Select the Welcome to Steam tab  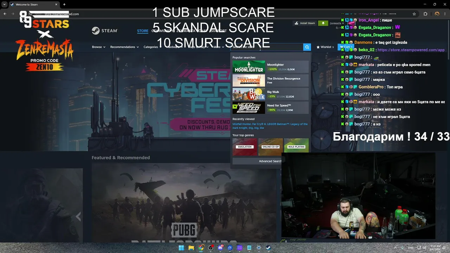34,5
